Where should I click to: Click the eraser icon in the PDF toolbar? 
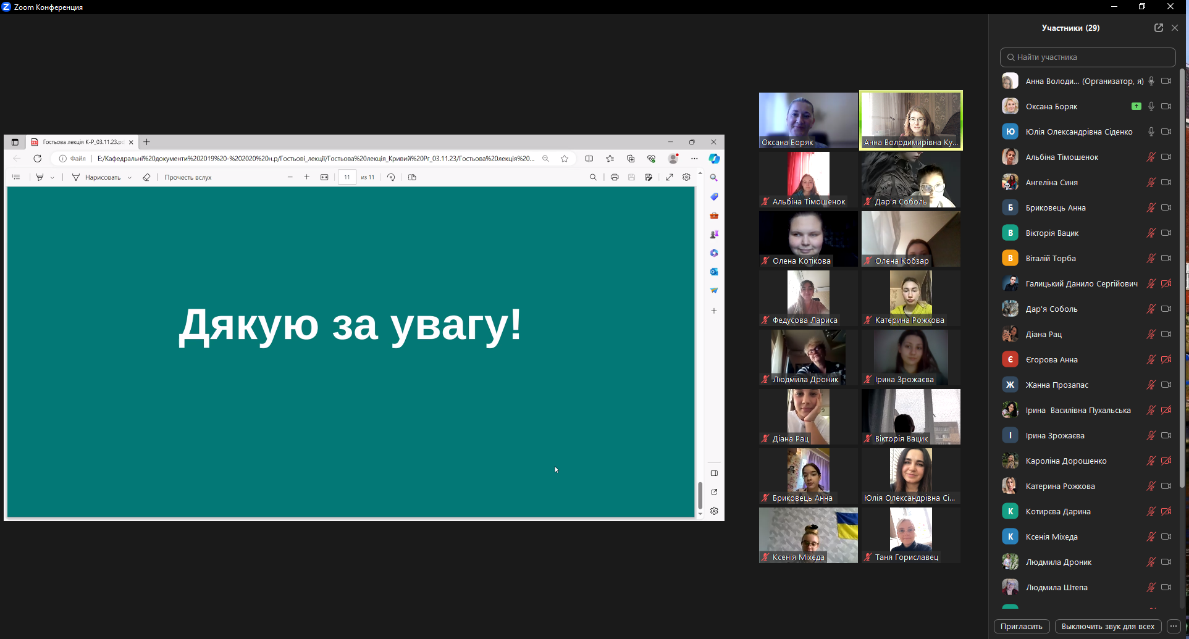[146, 177]
